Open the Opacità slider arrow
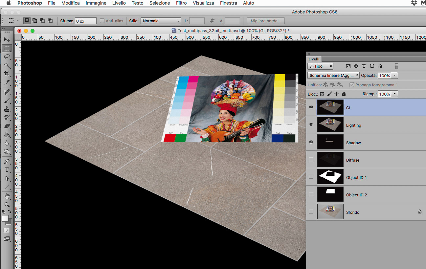This screenshot has width=426, height=269. click(395, 76)
